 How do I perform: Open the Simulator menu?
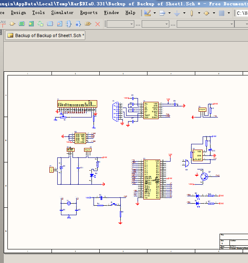point(62,13)
